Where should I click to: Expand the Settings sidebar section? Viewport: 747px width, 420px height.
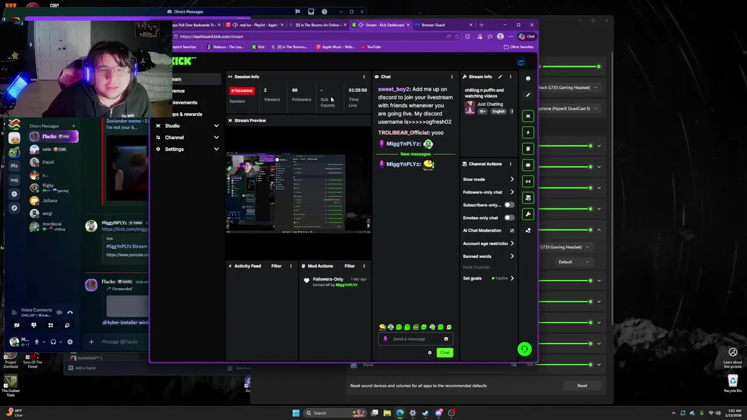click(216, 149)
